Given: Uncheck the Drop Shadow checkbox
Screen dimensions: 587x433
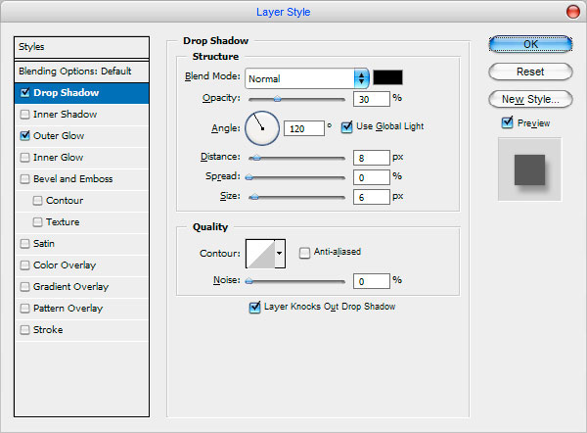Looking at the screenshot, I should (25, 93).
